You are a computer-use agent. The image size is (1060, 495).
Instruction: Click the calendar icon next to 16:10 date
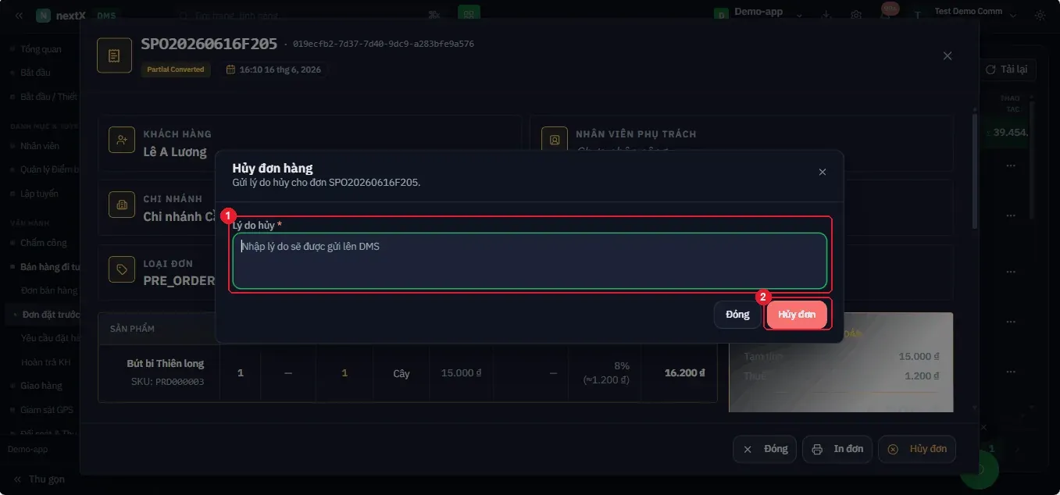230,69
